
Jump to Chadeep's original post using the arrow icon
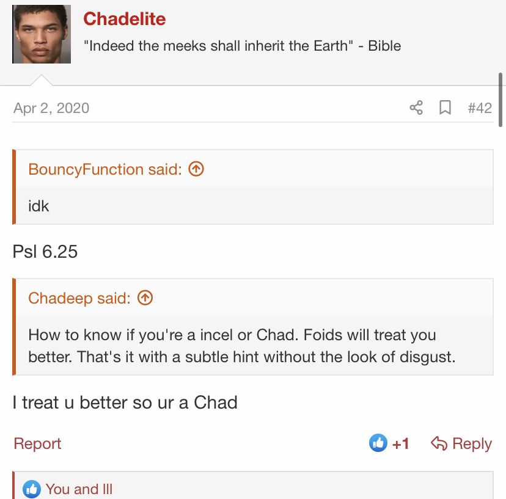pos(145,297)
